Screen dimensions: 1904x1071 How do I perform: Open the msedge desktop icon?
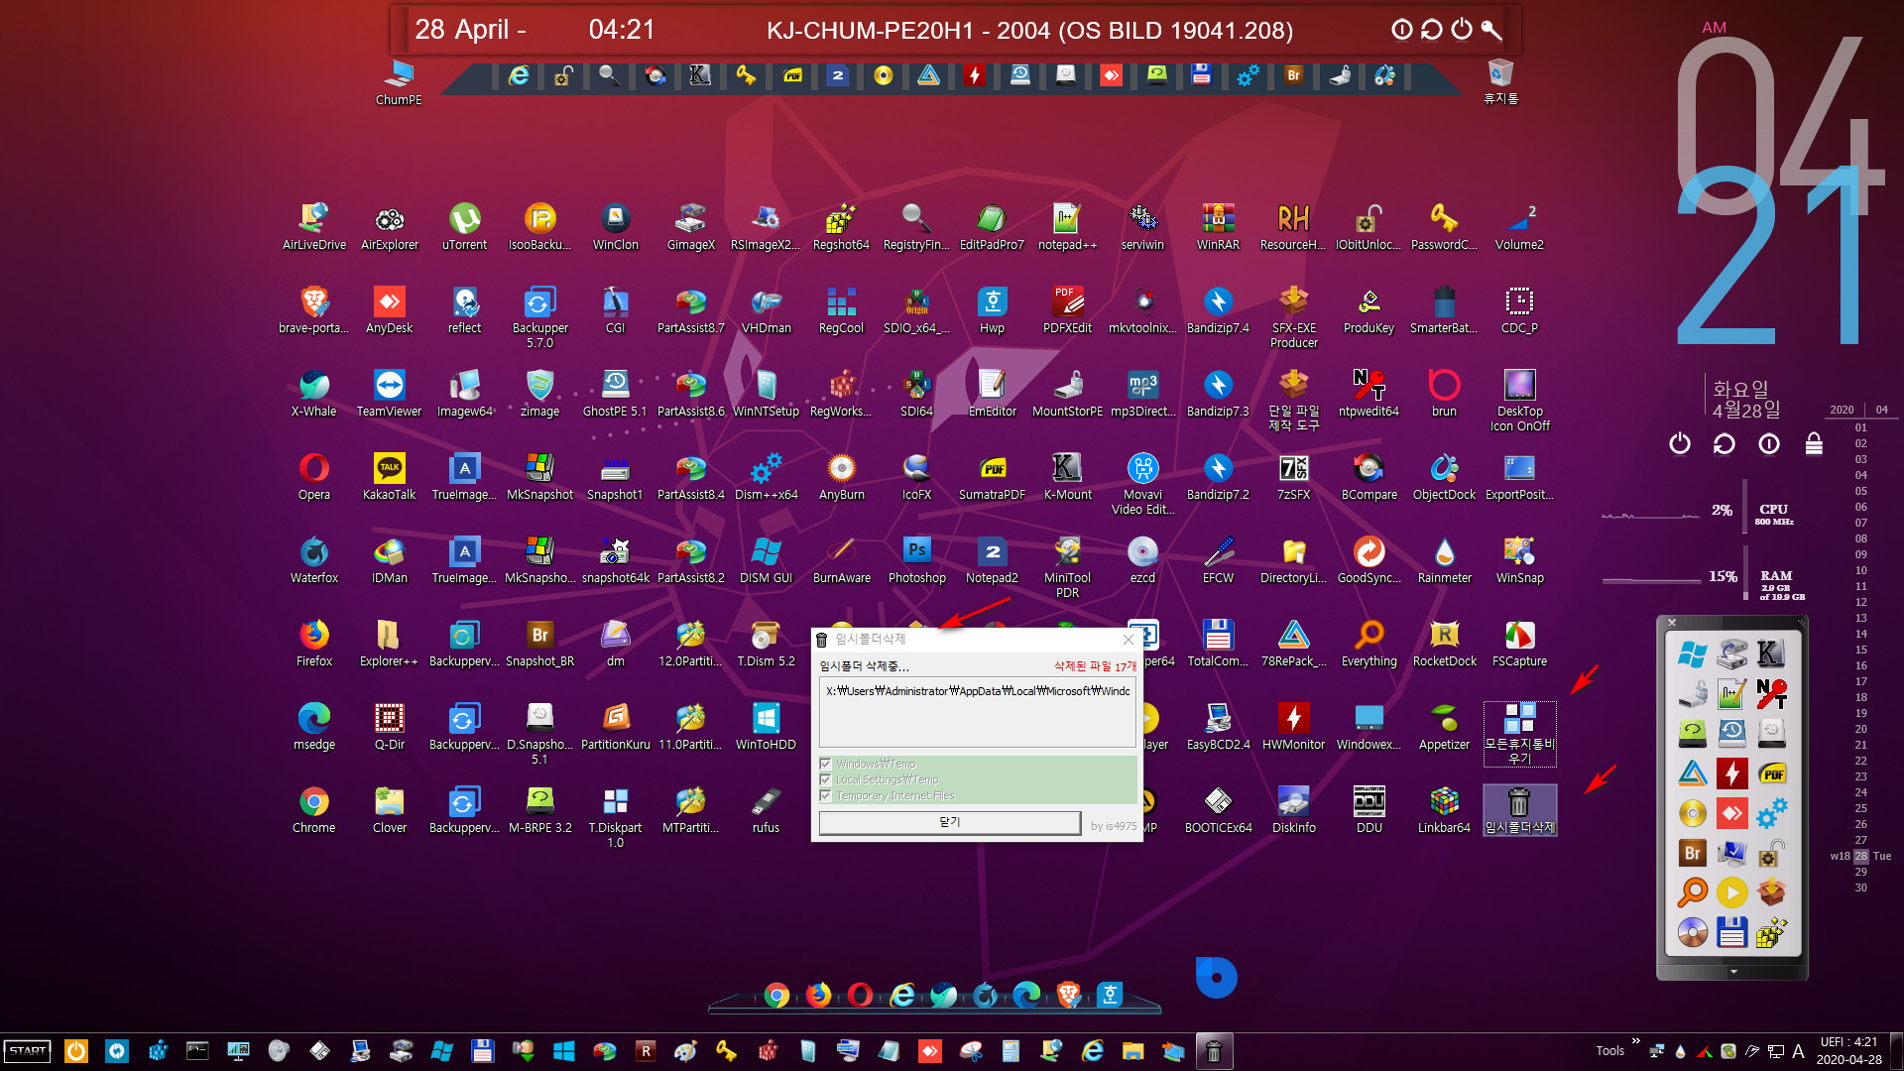click(313, 727)
